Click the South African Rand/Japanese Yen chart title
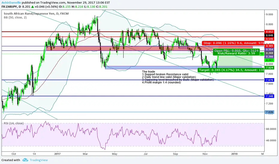279x164 pixels. pos(36,13)
